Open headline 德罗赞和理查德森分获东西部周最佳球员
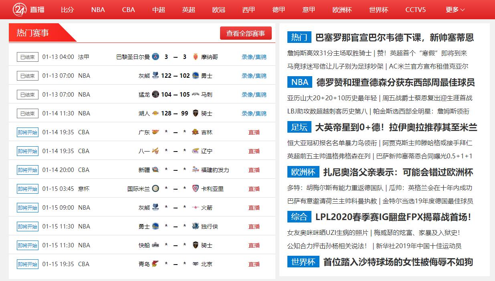 pyautogui.click(x=396, y=82)
